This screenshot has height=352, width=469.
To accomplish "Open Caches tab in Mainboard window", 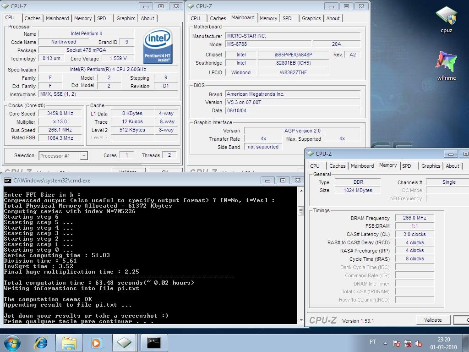I will [218, 18].
